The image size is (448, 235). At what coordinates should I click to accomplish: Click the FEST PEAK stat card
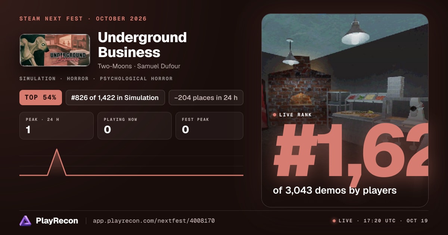coord(209,126)
